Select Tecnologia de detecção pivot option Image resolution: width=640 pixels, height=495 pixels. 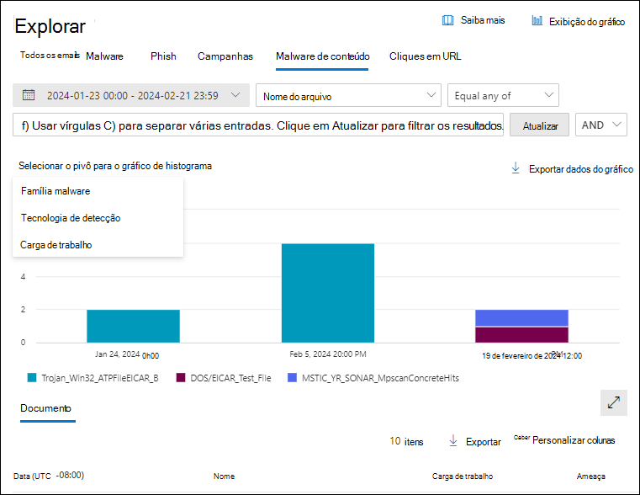[x=71, y=218]
